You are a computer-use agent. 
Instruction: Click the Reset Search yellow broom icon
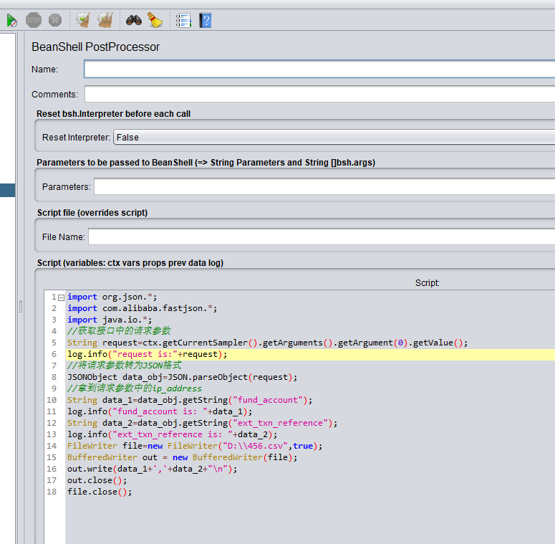[x=155, y=21]
